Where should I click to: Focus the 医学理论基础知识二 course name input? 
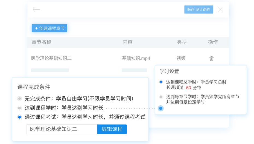click(x=62, y=129)
